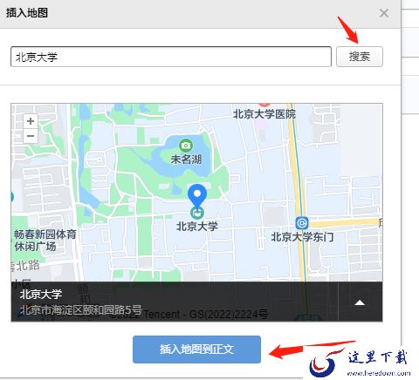Viewport: 419px width, 380px height.
Task: Click the blue location pin on the map
Action: (197, 197)
